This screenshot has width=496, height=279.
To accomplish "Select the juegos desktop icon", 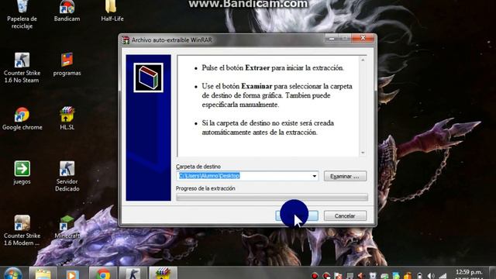I will pos(22,173).
